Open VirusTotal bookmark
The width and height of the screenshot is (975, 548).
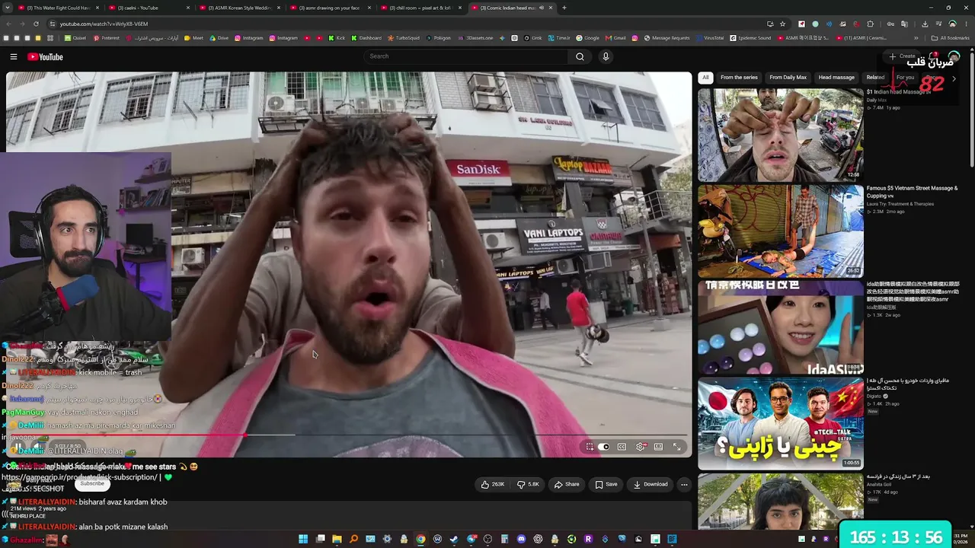pyautogui.click(x=709, y=37)
